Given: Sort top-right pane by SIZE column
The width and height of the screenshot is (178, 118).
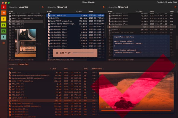Looking at the screenshot, I should pos(141,12).
